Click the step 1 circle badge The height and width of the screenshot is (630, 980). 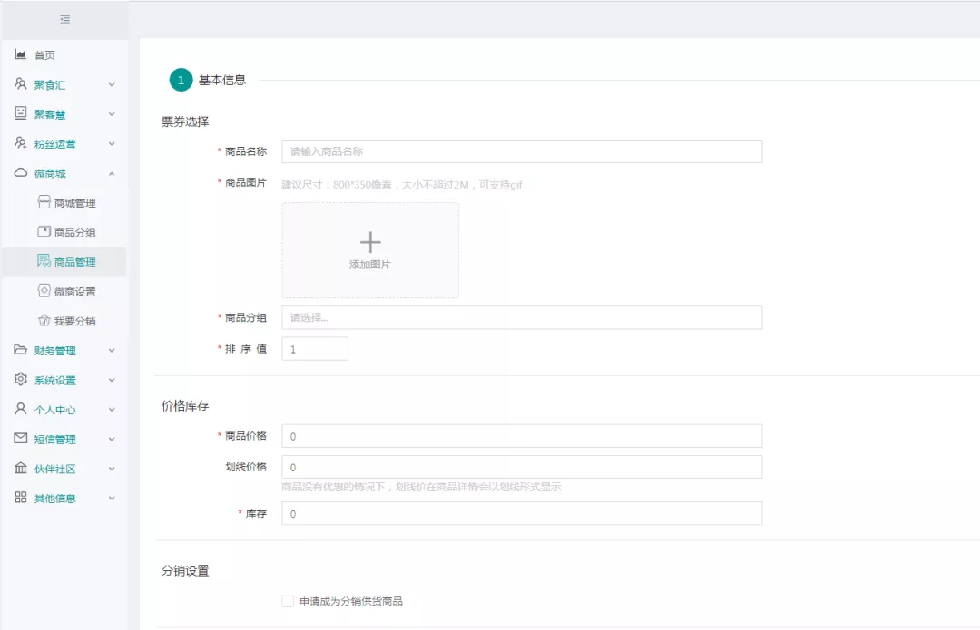coord(181,80)
